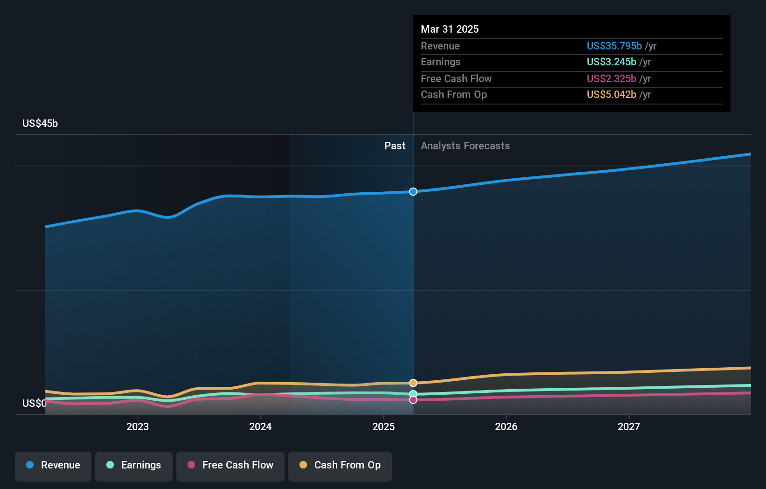Select the 2024 axis label
The image size is (766, 489).
(260, 426)
